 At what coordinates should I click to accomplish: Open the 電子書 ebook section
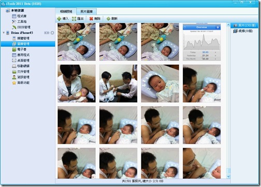[19, 50]
